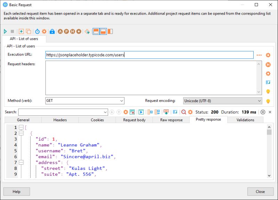Click the Help button
Screen dimensions: 278x200
click(x=16, y=192)
